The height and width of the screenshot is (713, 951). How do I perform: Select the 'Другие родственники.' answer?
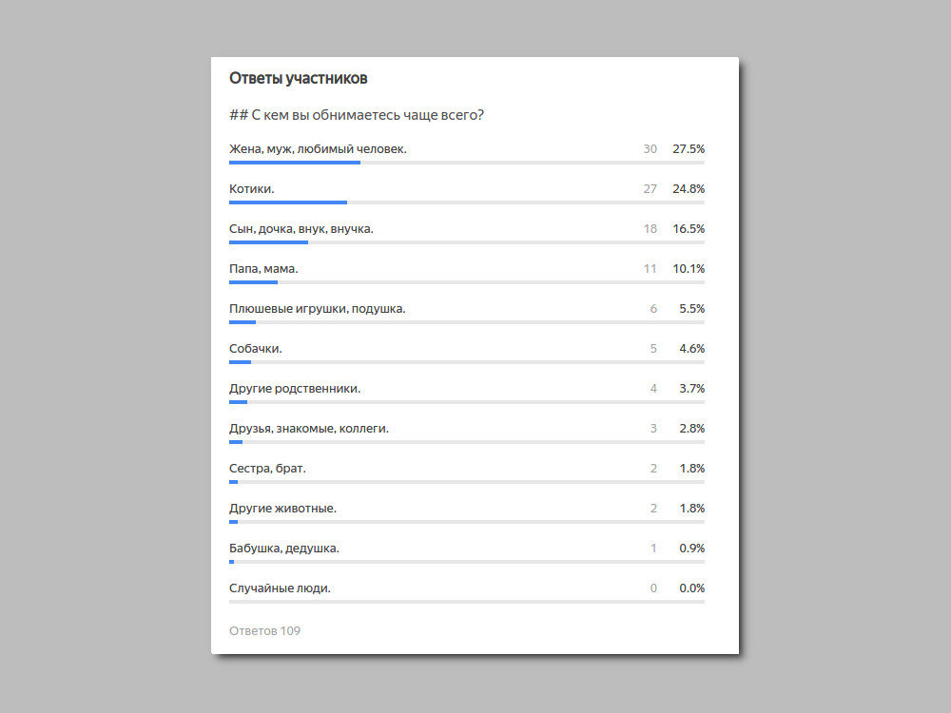[295, 389]
